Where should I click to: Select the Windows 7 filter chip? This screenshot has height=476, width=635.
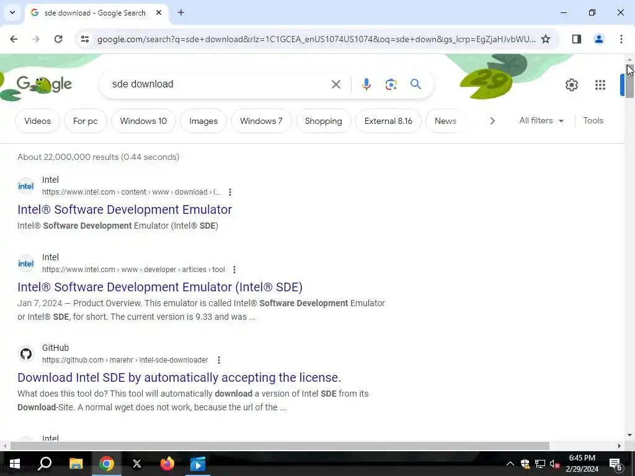261,121
